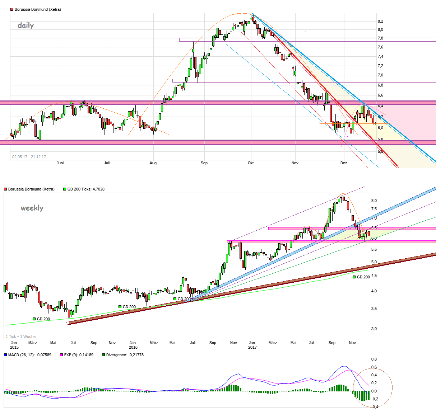Click the 'GD 200' label near Nov. 2015
This screenshot has height=414, width=436.
click(x=129, y=307)
